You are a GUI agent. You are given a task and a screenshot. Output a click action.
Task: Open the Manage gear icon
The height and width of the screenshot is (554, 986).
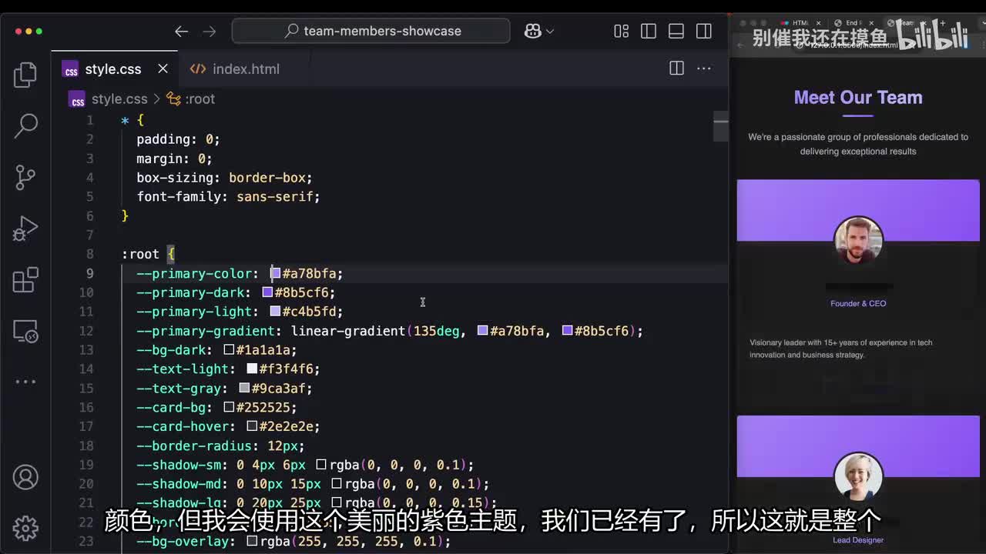tap(25, 528)
